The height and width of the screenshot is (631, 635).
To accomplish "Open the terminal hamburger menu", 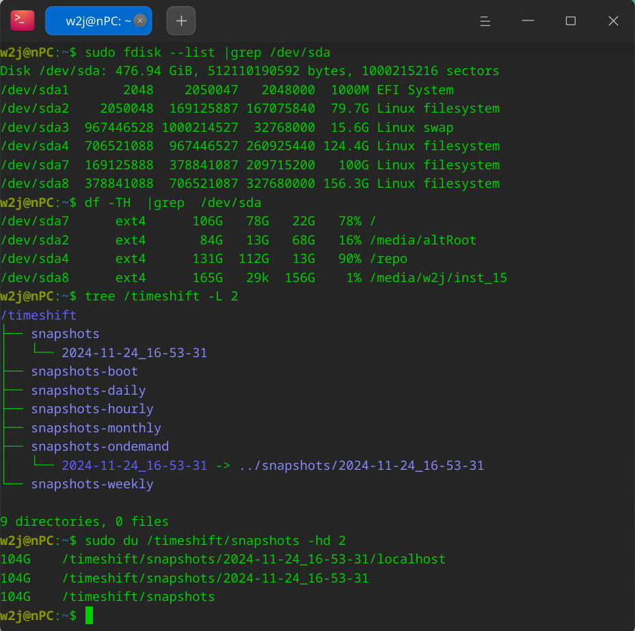I will pyautogui.click(x=485, y=20).
